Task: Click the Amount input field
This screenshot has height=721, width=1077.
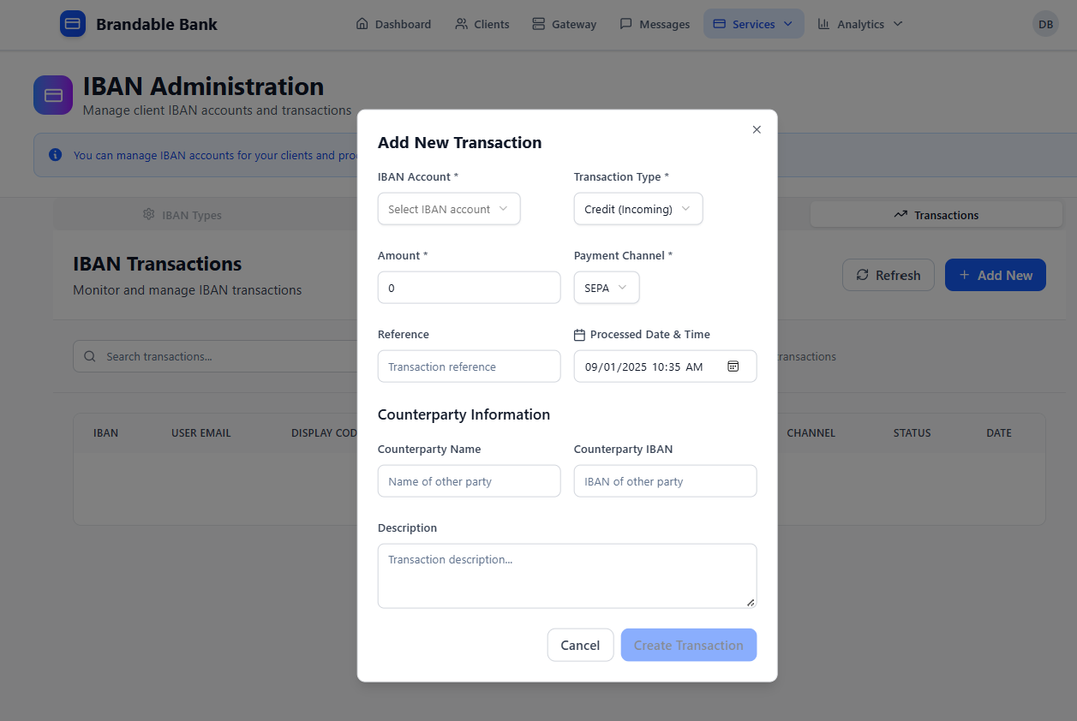Action: click(469, 287)
